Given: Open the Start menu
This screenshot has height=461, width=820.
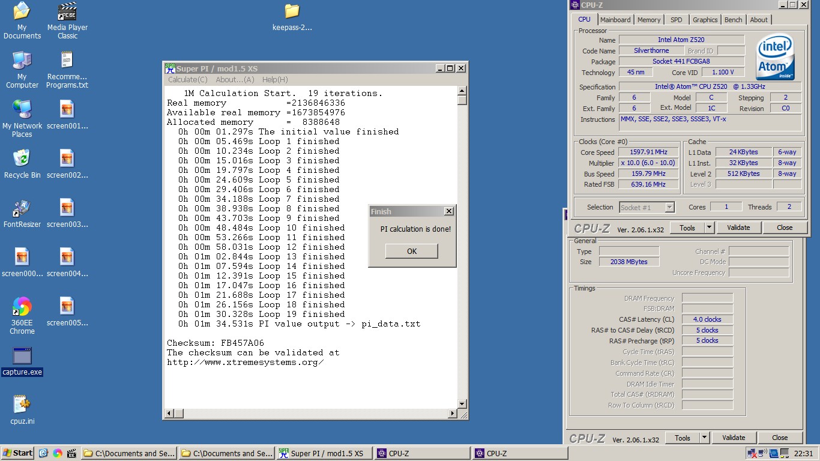Looking at the screenshot, I should click(18, 453).
